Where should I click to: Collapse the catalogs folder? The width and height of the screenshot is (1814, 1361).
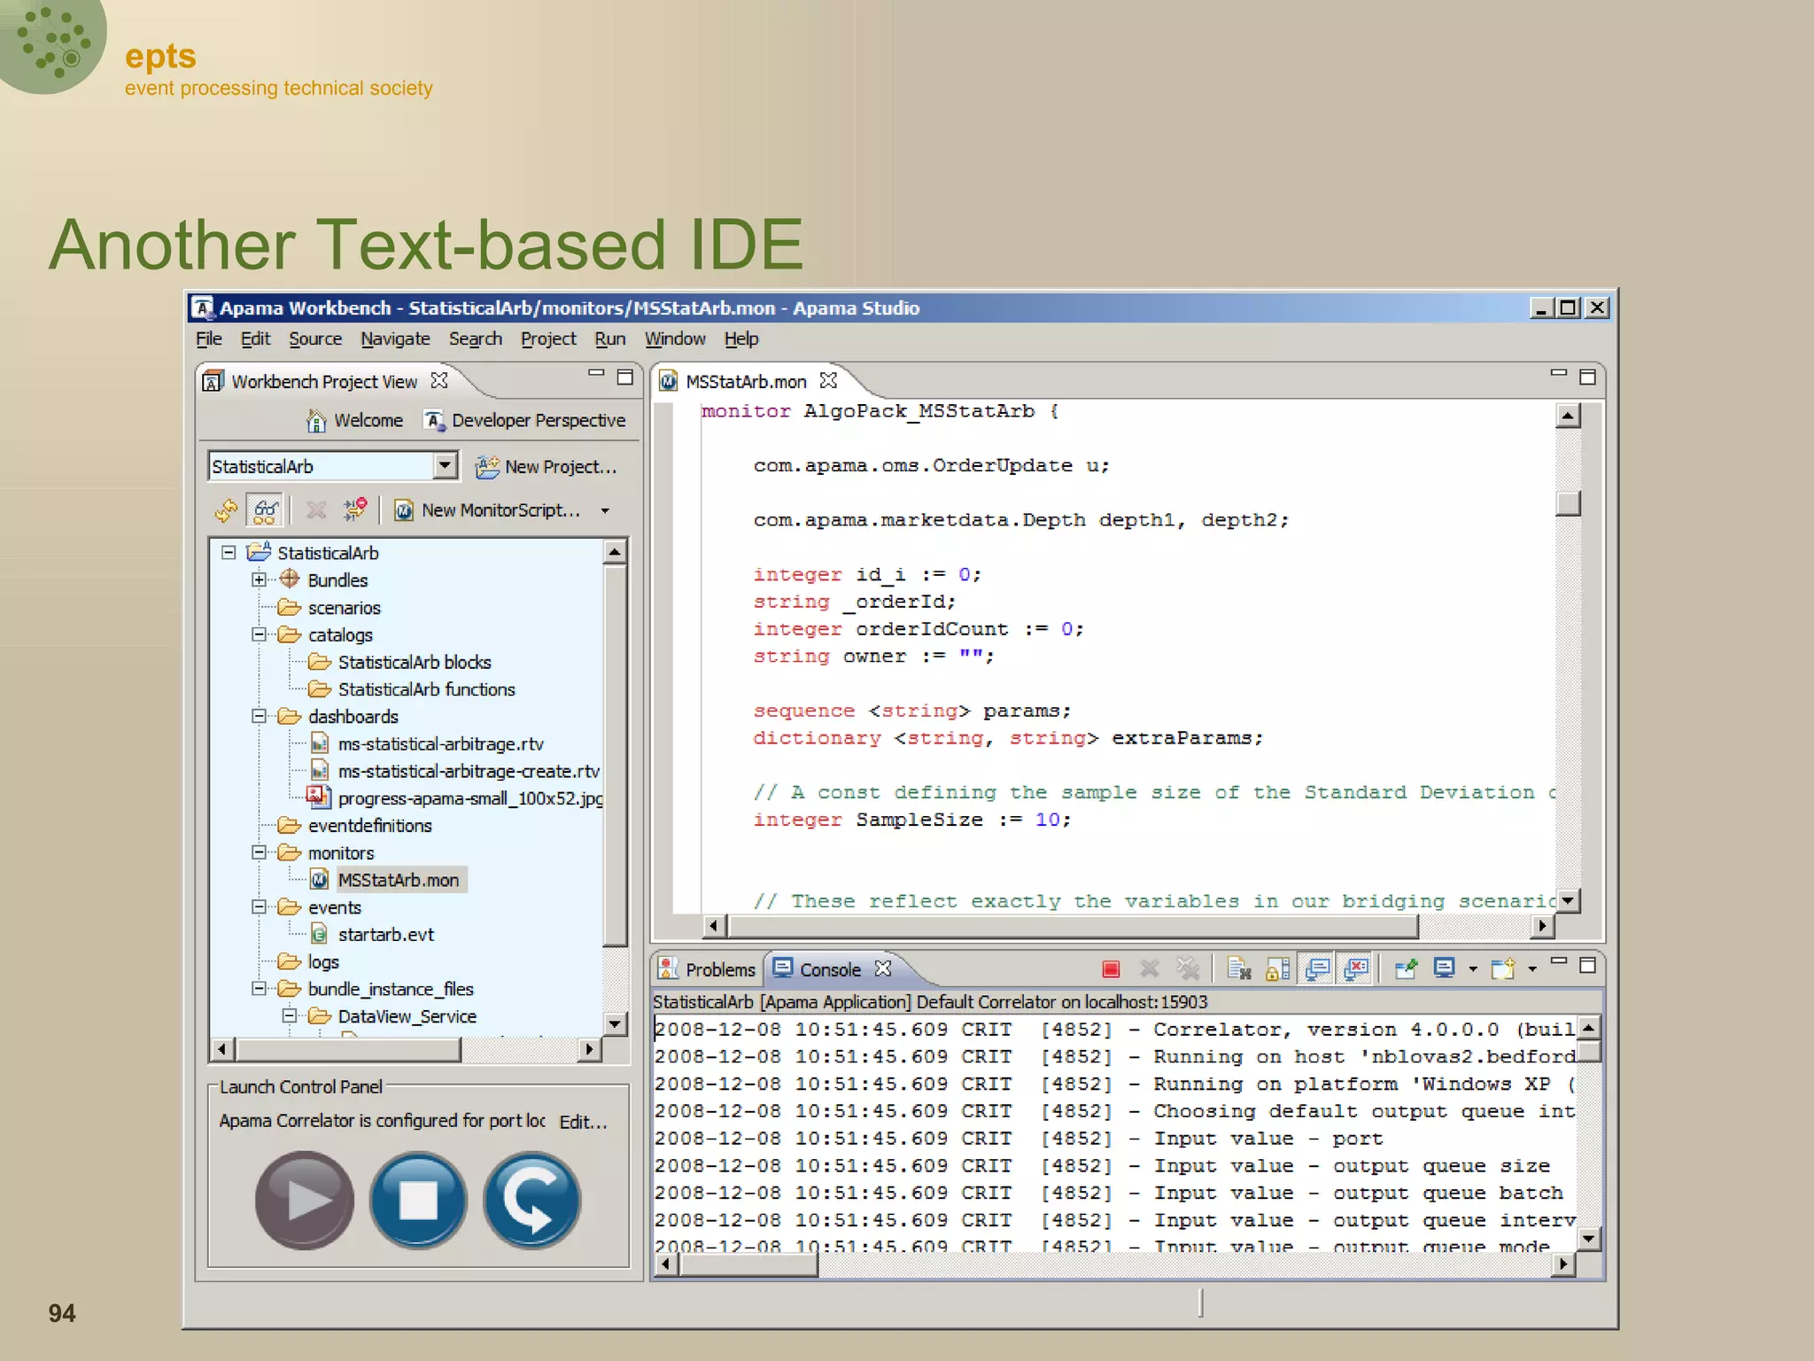point(259,634)
